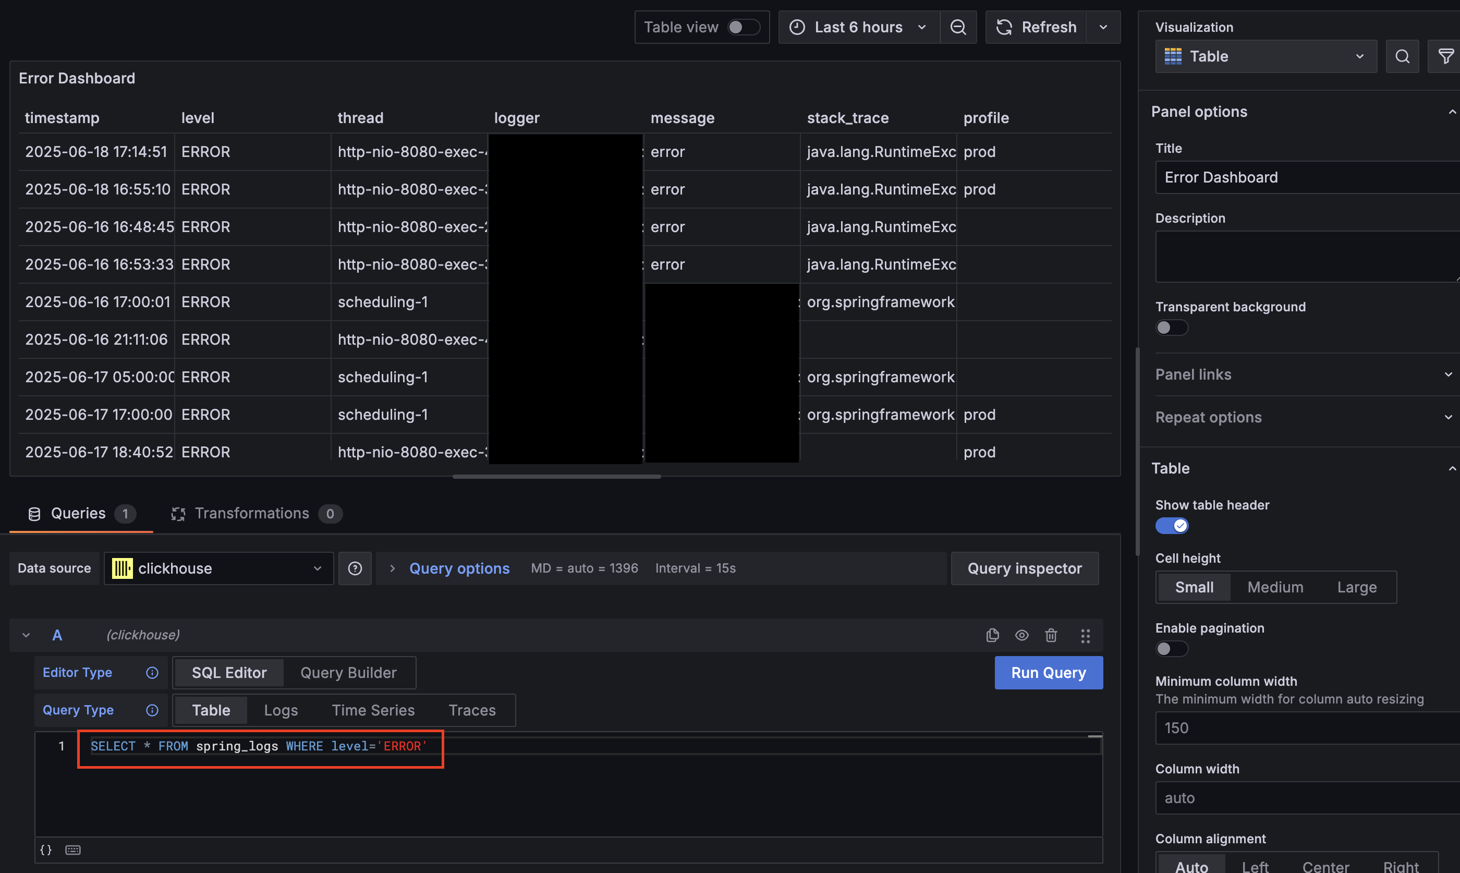Screen dimensions: 1460x873
Task: Click the Queries tab database icon
Action: tap(34, 514)
